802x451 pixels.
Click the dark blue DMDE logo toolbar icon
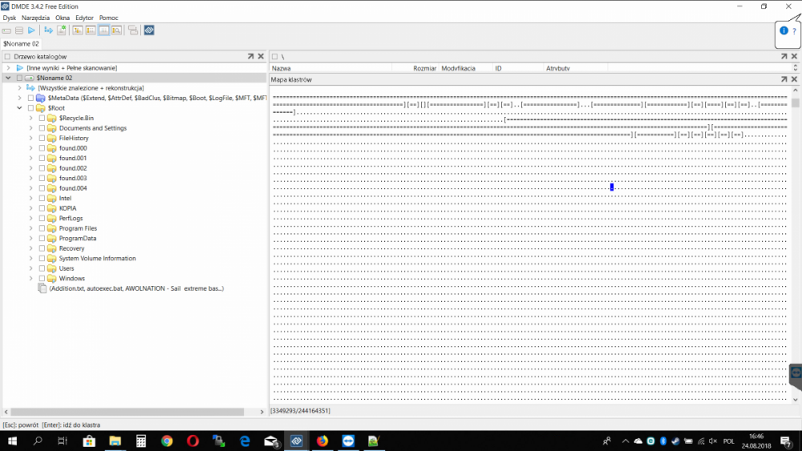pos(149,30)
